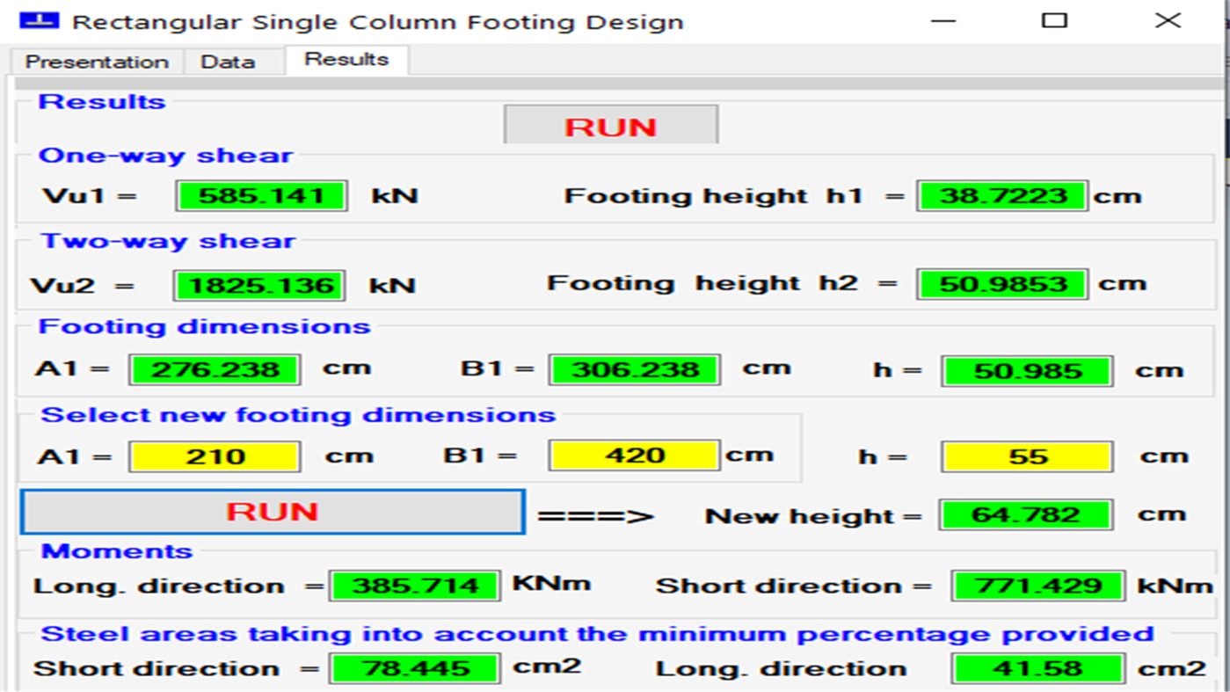
Task: Select the computed B1 footing dimension value
Action: (633, 368)
